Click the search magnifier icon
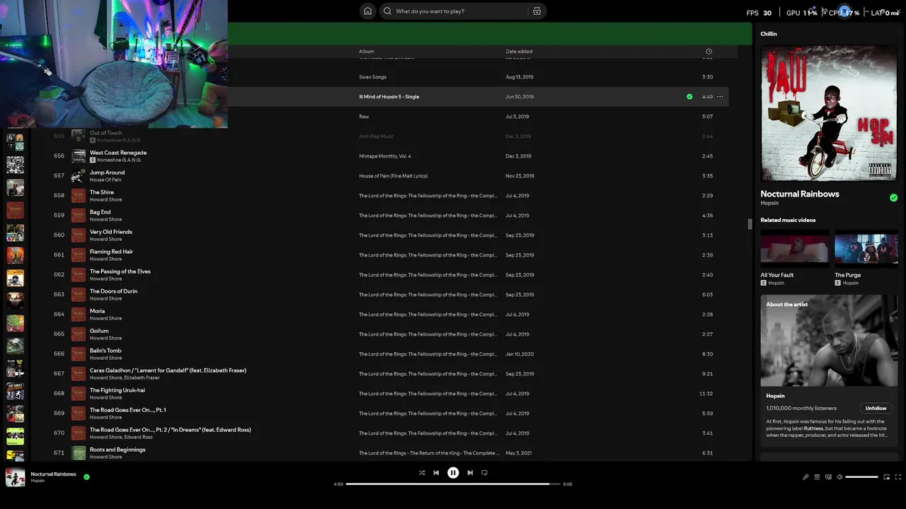 click(387, 11)
